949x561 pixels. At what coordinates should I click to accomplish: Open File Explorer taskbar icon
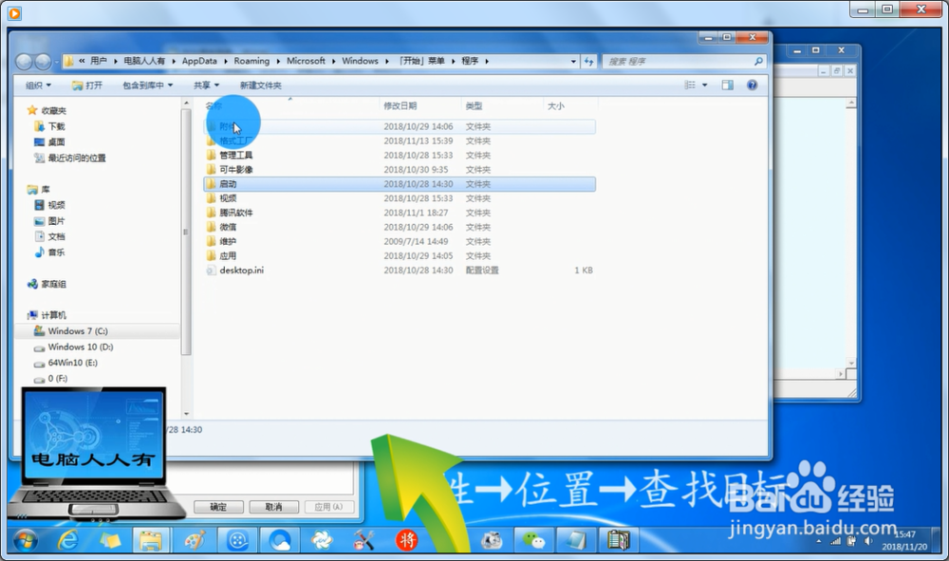pyautogui.click(x=151, y=540)
